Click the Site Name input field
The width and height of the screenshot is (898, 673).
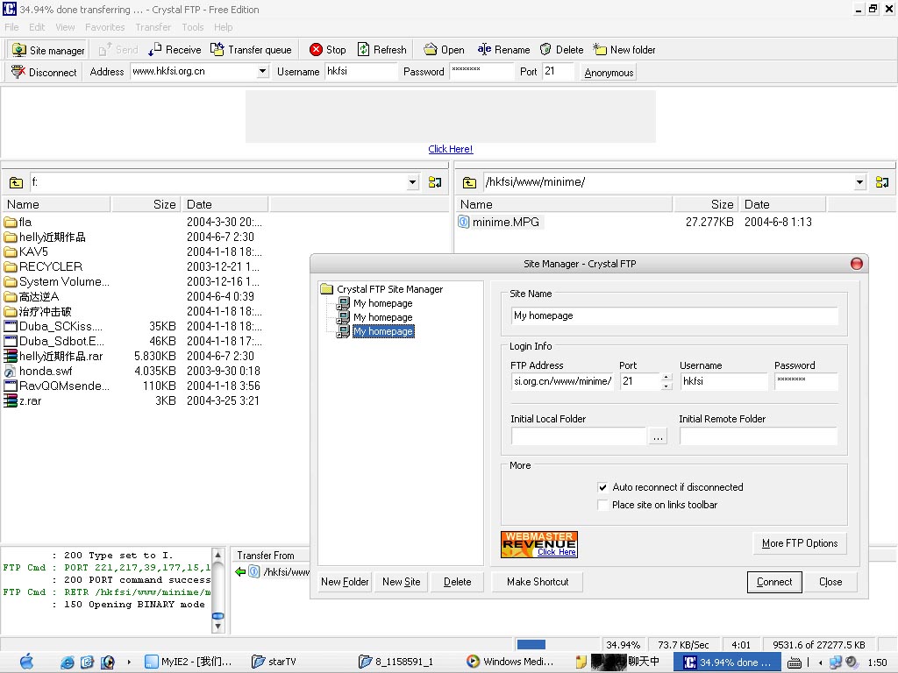tap(674, 315)
